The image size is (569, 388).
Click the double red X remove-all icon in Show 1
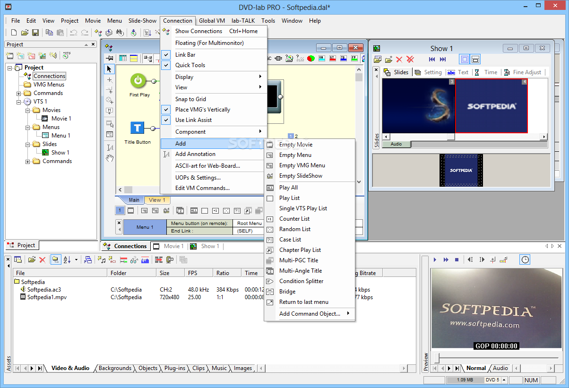[x=410, y=60]
